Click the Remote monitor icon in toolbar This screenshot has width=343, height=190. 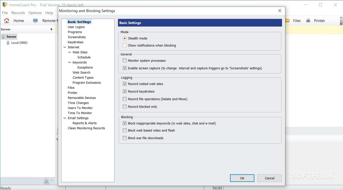(x=35, y=21)
